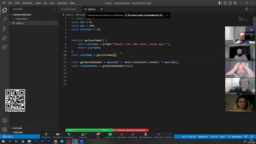Close the main.js tab

click(x=102, y=9)
